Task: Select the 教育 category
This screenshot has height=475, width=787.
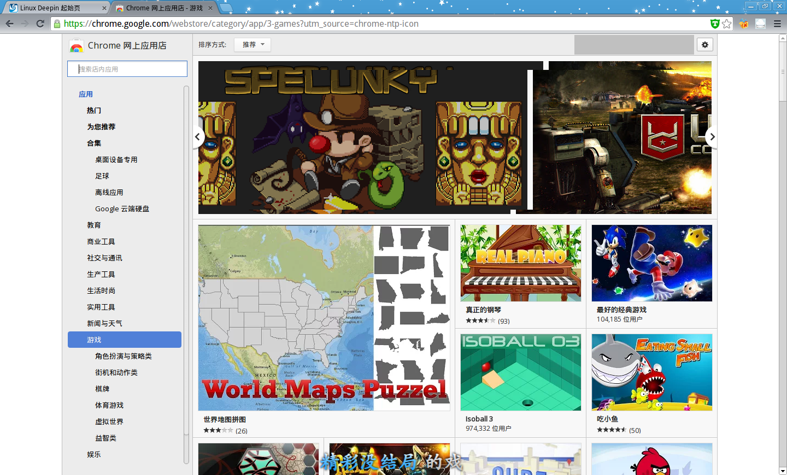Action: pyautogui.click(x=94, y=225)
